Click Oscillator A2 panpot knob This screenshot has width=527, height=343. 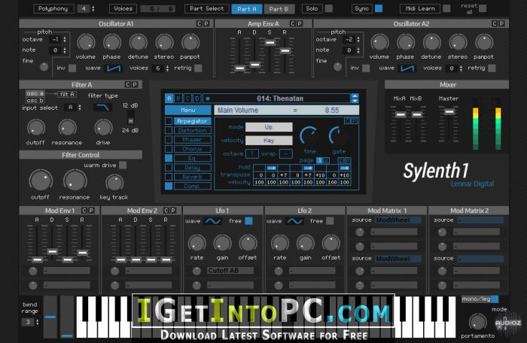tap(484, 43)
